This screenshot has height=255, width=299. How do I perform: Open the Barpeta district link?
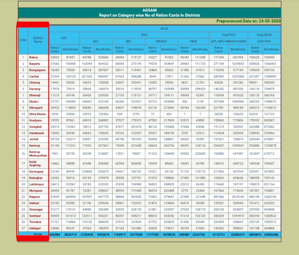pos(35,64)
